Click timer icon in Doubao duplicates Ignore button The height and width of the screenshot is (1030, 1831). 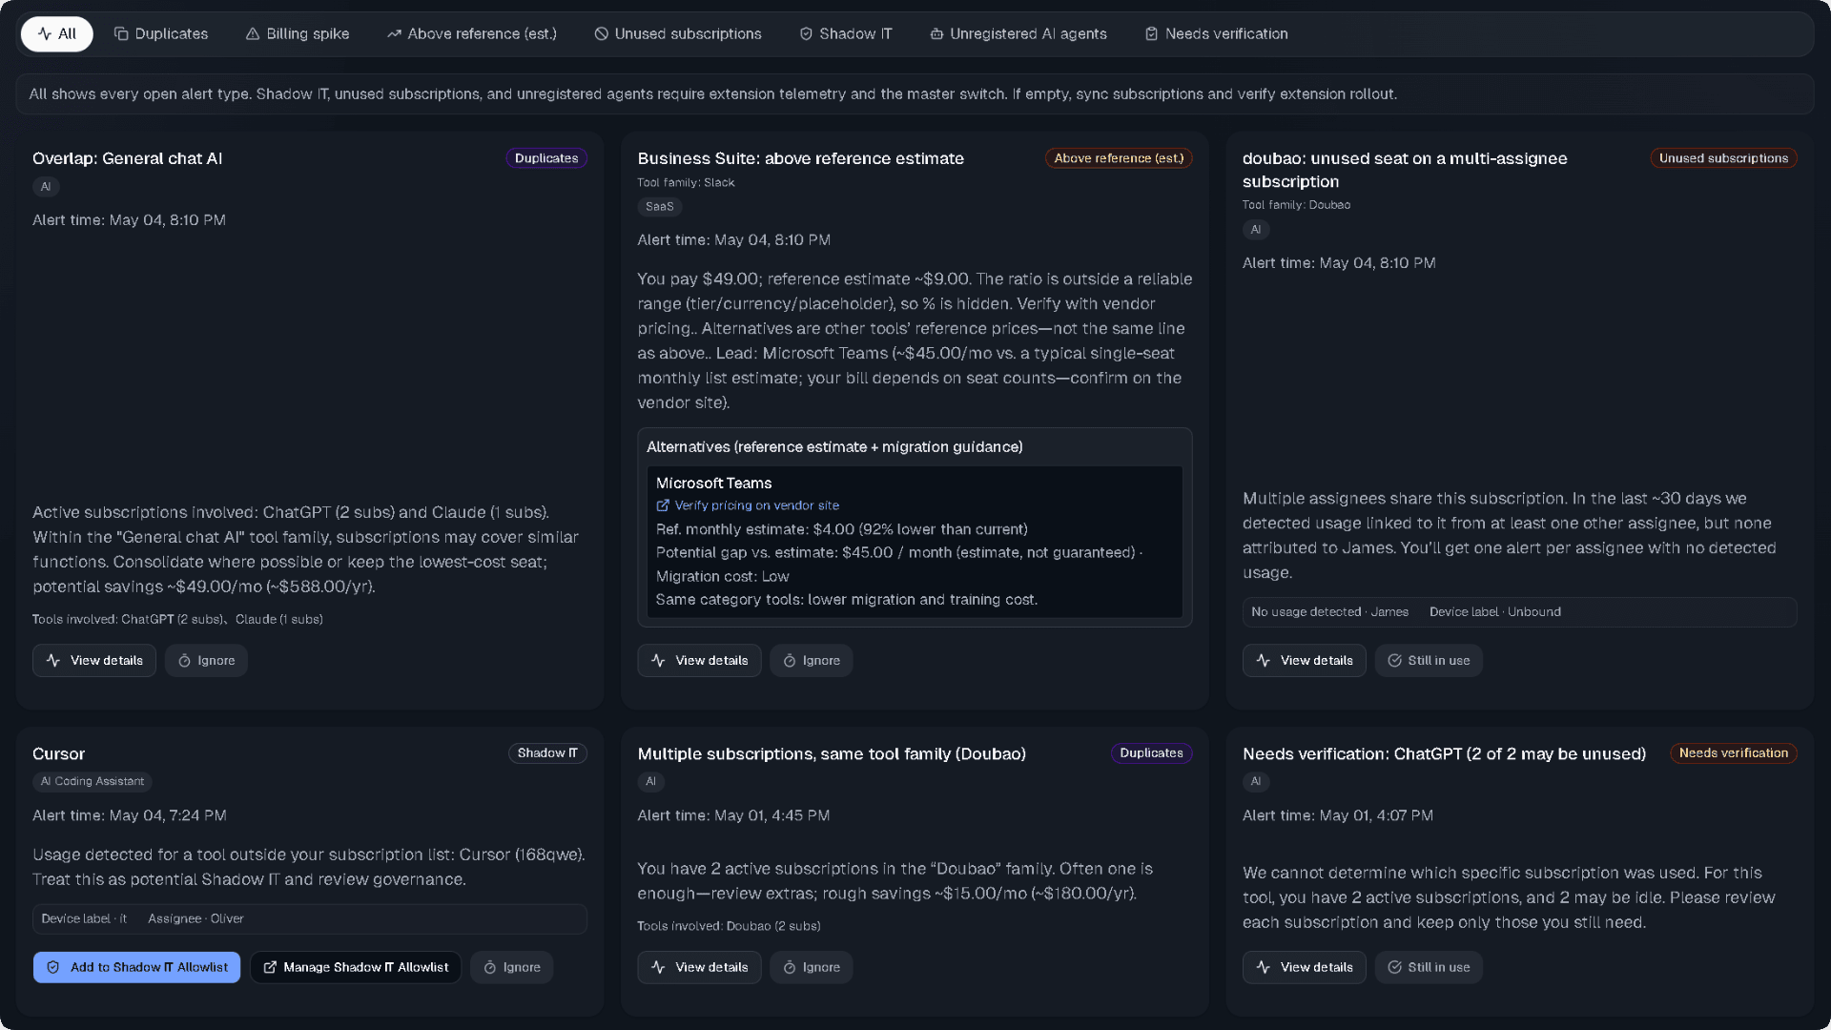click(790, 967)
